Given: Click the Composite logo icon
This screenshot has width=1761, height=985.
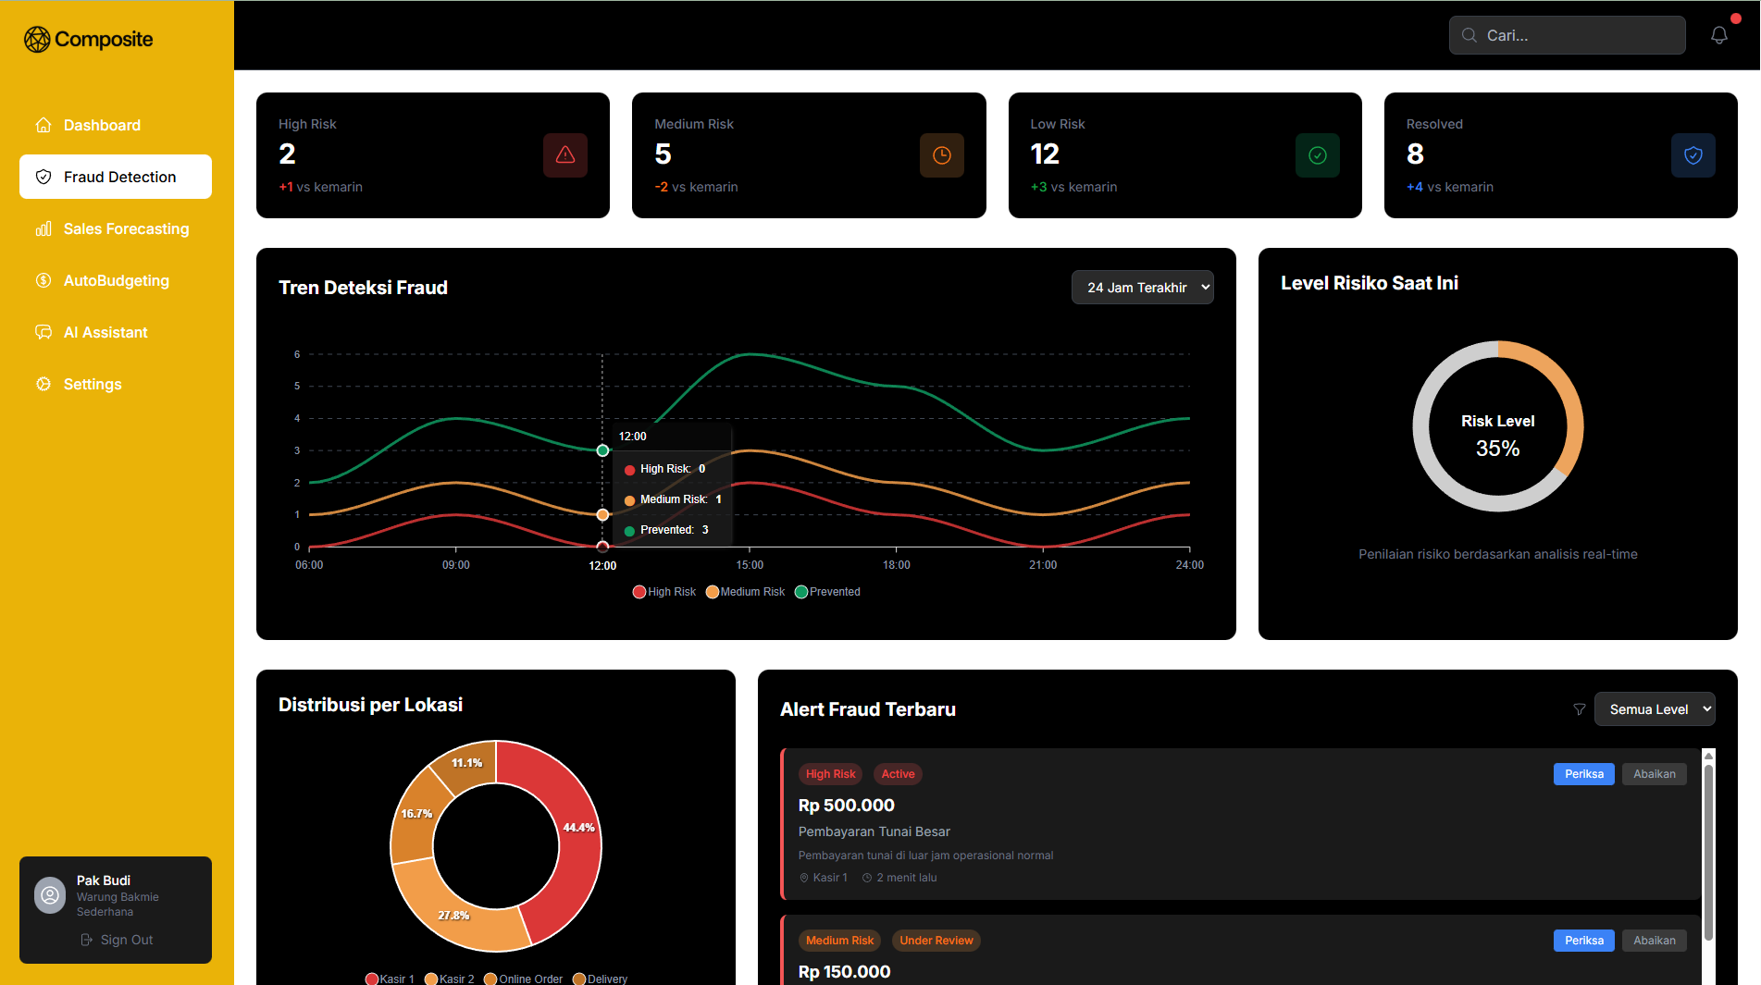Looking at the screenshot, I should tap(37, 39).
